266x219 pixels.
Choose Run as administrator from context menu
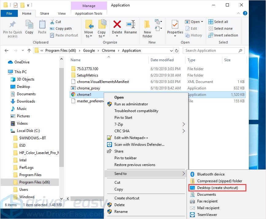click(x=131, y=104)
